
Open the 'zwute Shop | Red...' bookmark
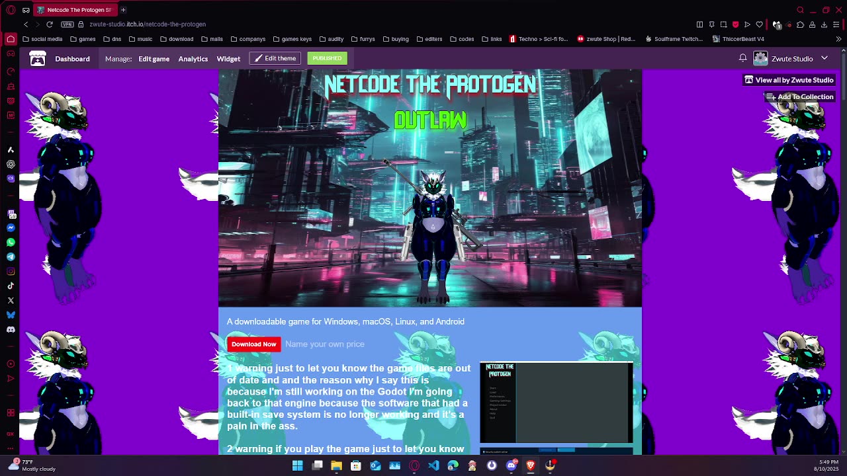(x=606, y=39)
